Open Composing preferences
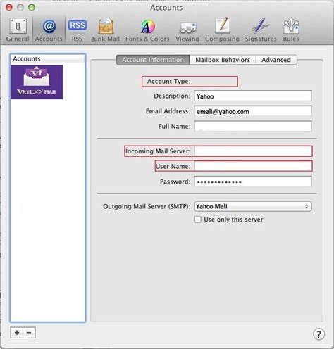The image size is (334, 349). click(222, 30)
